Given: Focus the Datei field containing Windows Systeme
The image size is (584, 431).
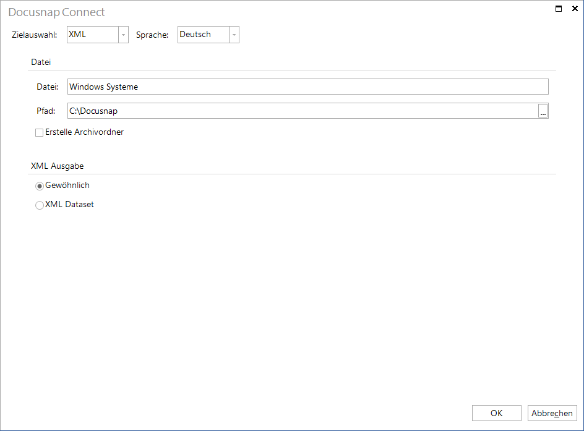Looking at the screenshot, I should coord(307,87).
